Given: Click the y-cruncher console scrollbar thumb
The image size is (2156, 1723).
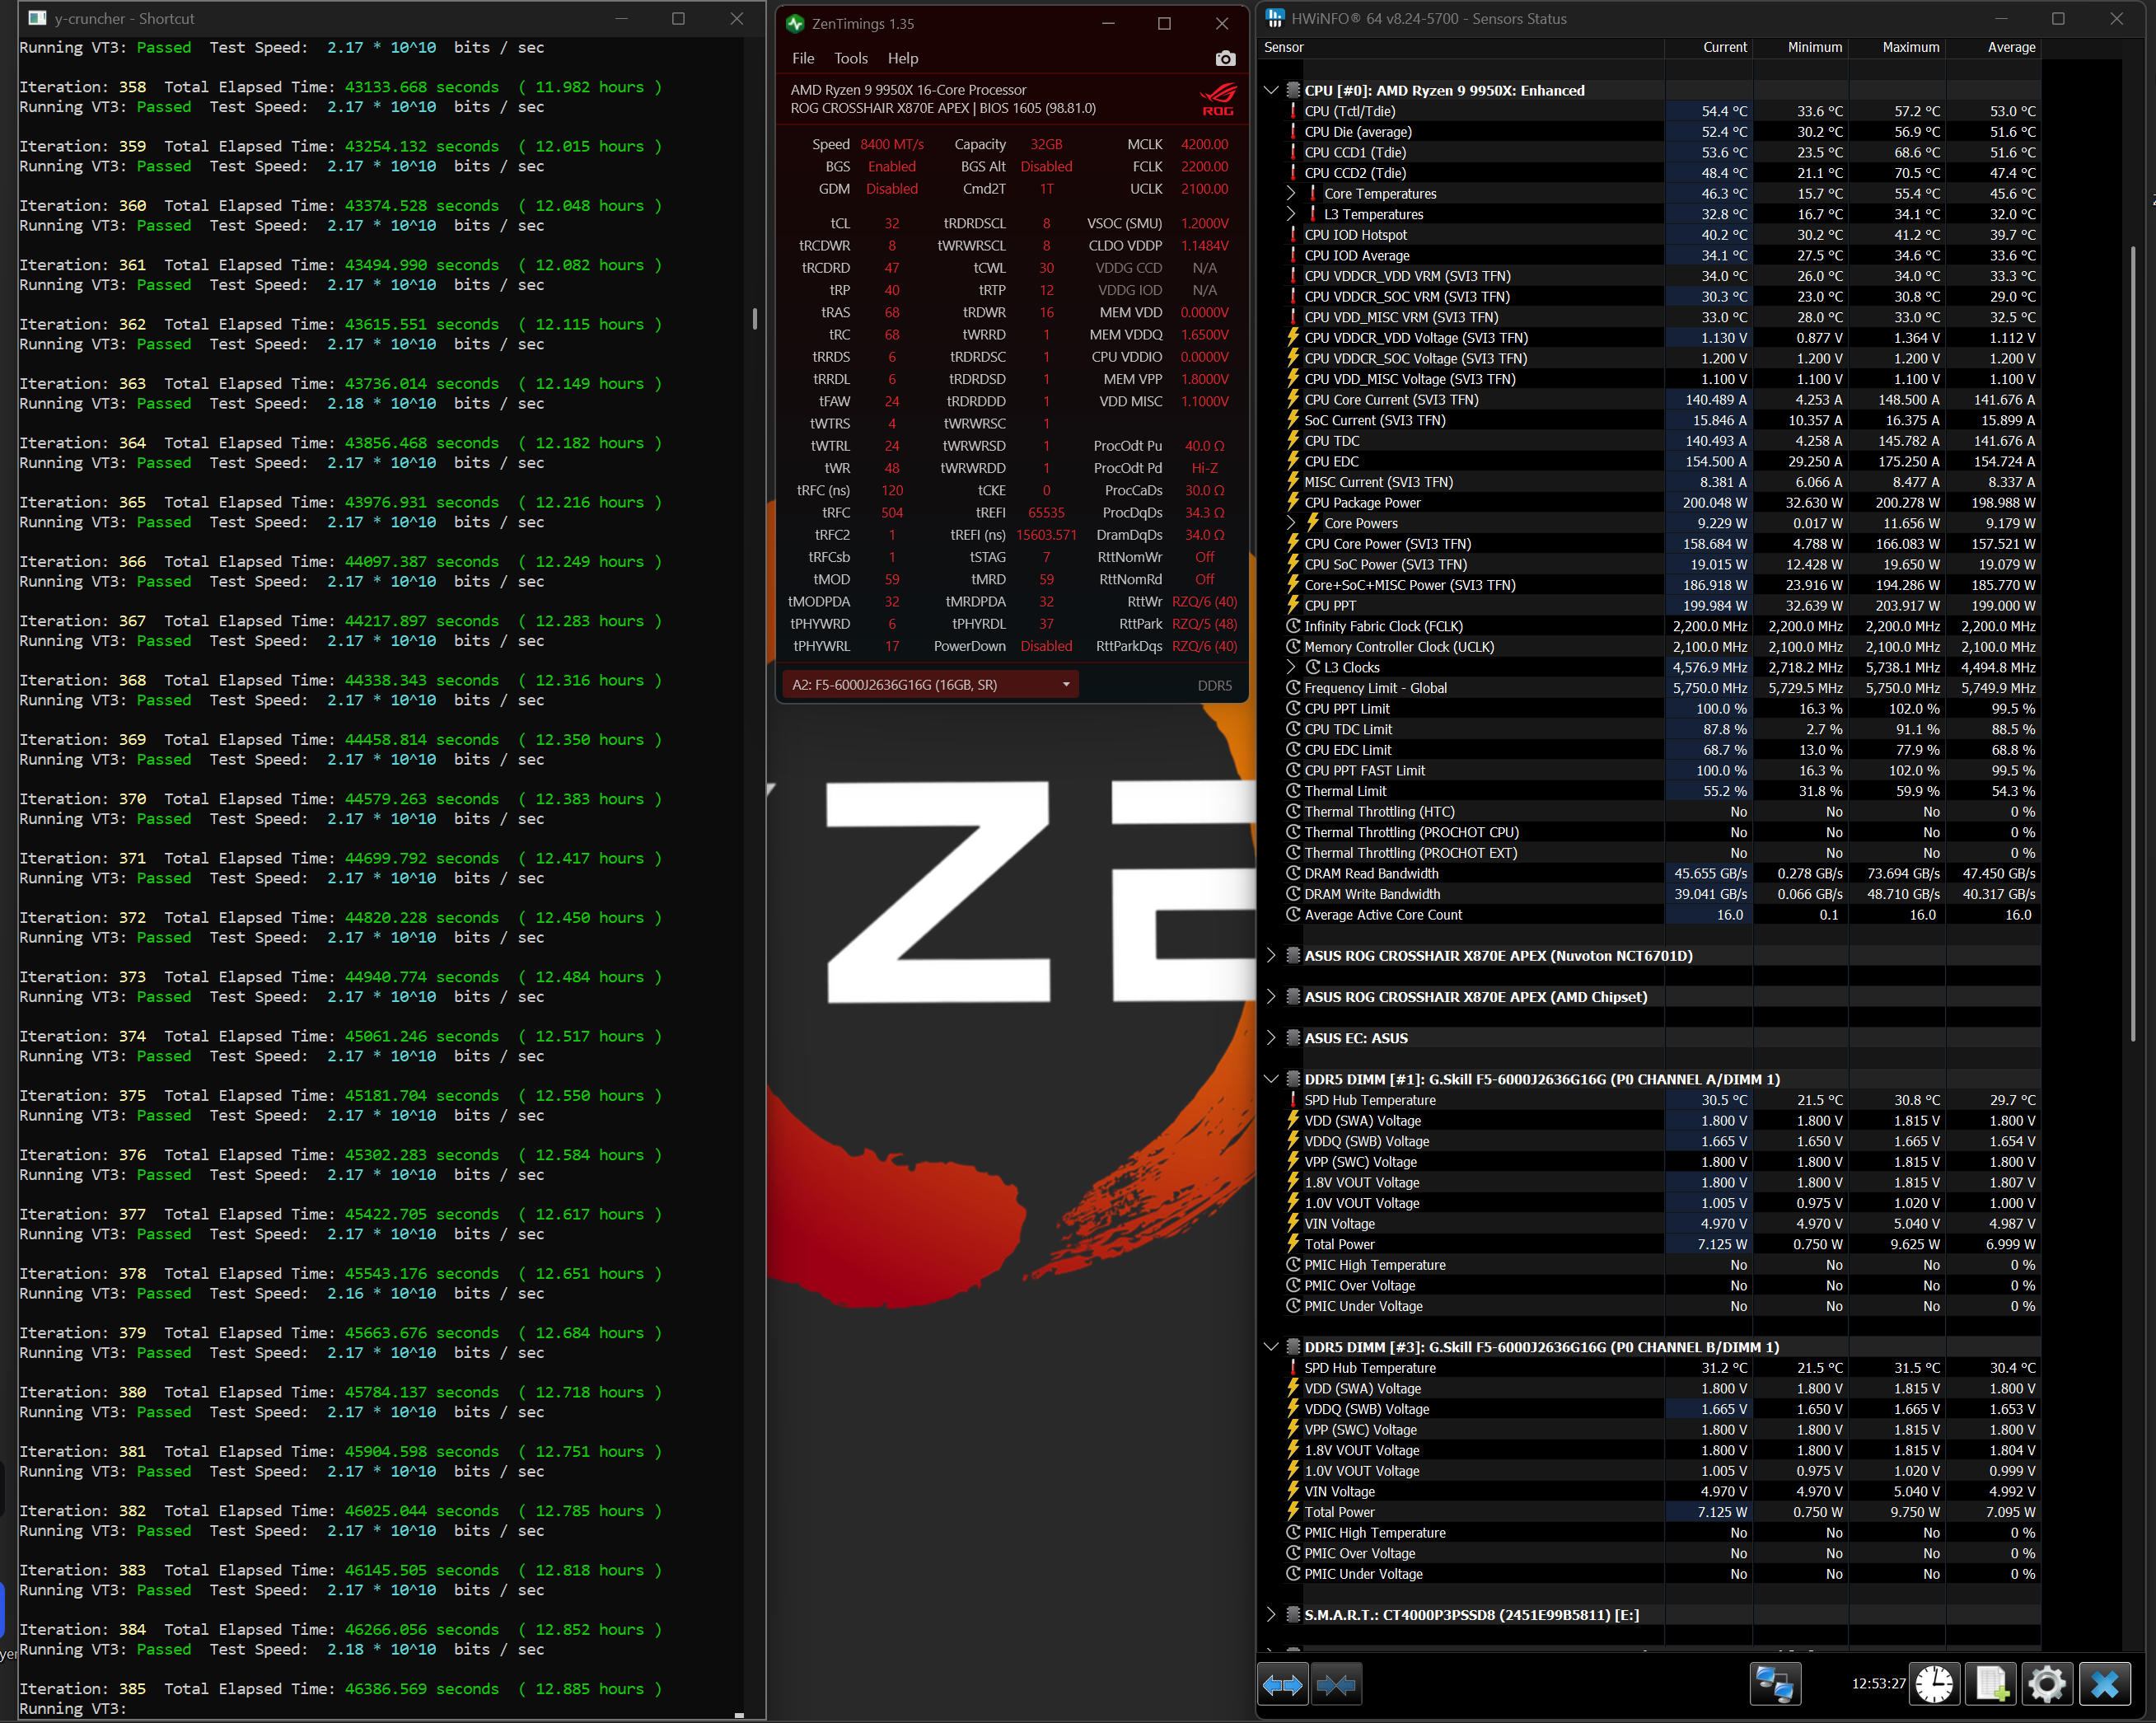Looking at the screenshot, I should click(x=755, y=319).
